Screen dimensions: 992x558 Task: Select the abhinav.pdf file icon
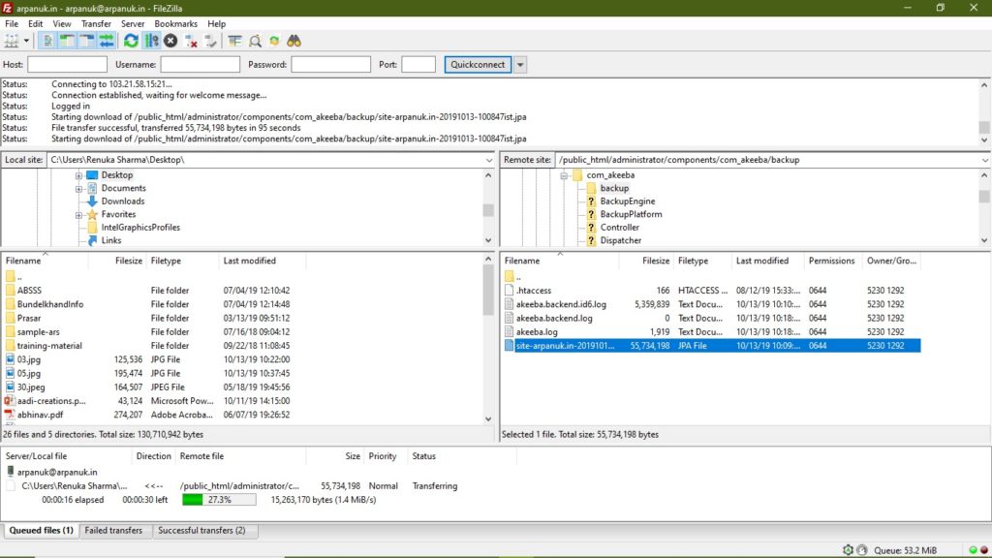pos(10,415)
